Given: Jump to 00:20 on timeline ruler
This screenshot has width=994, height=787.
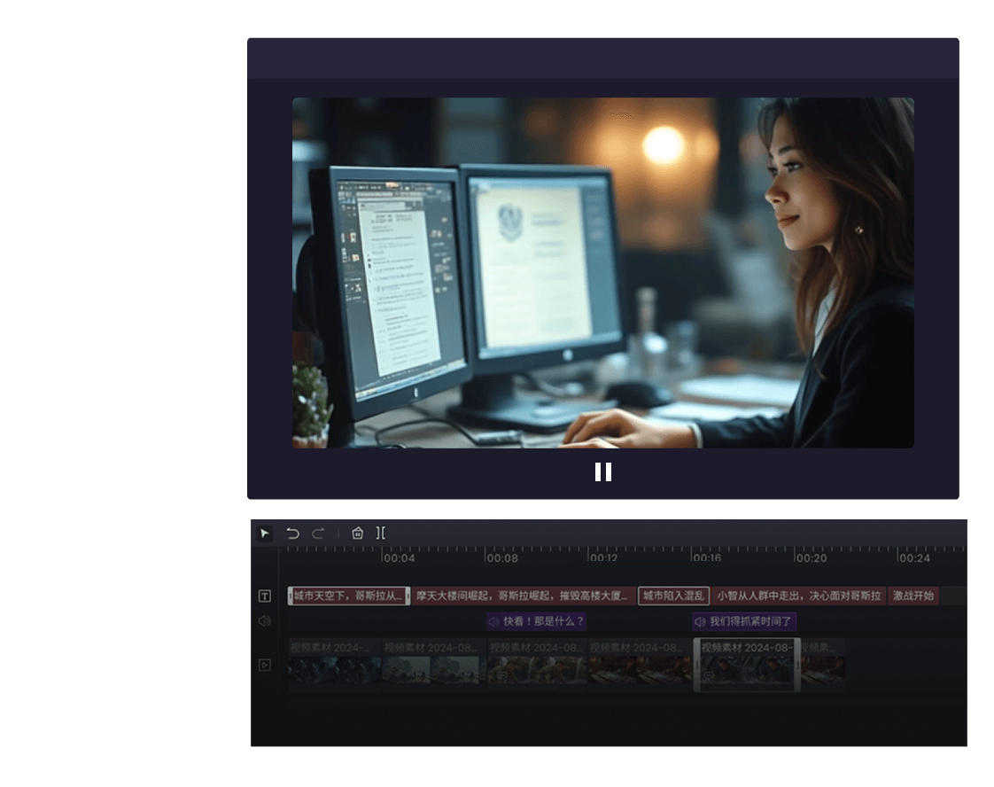Looking at the screenshot, I should pos(811,558).
